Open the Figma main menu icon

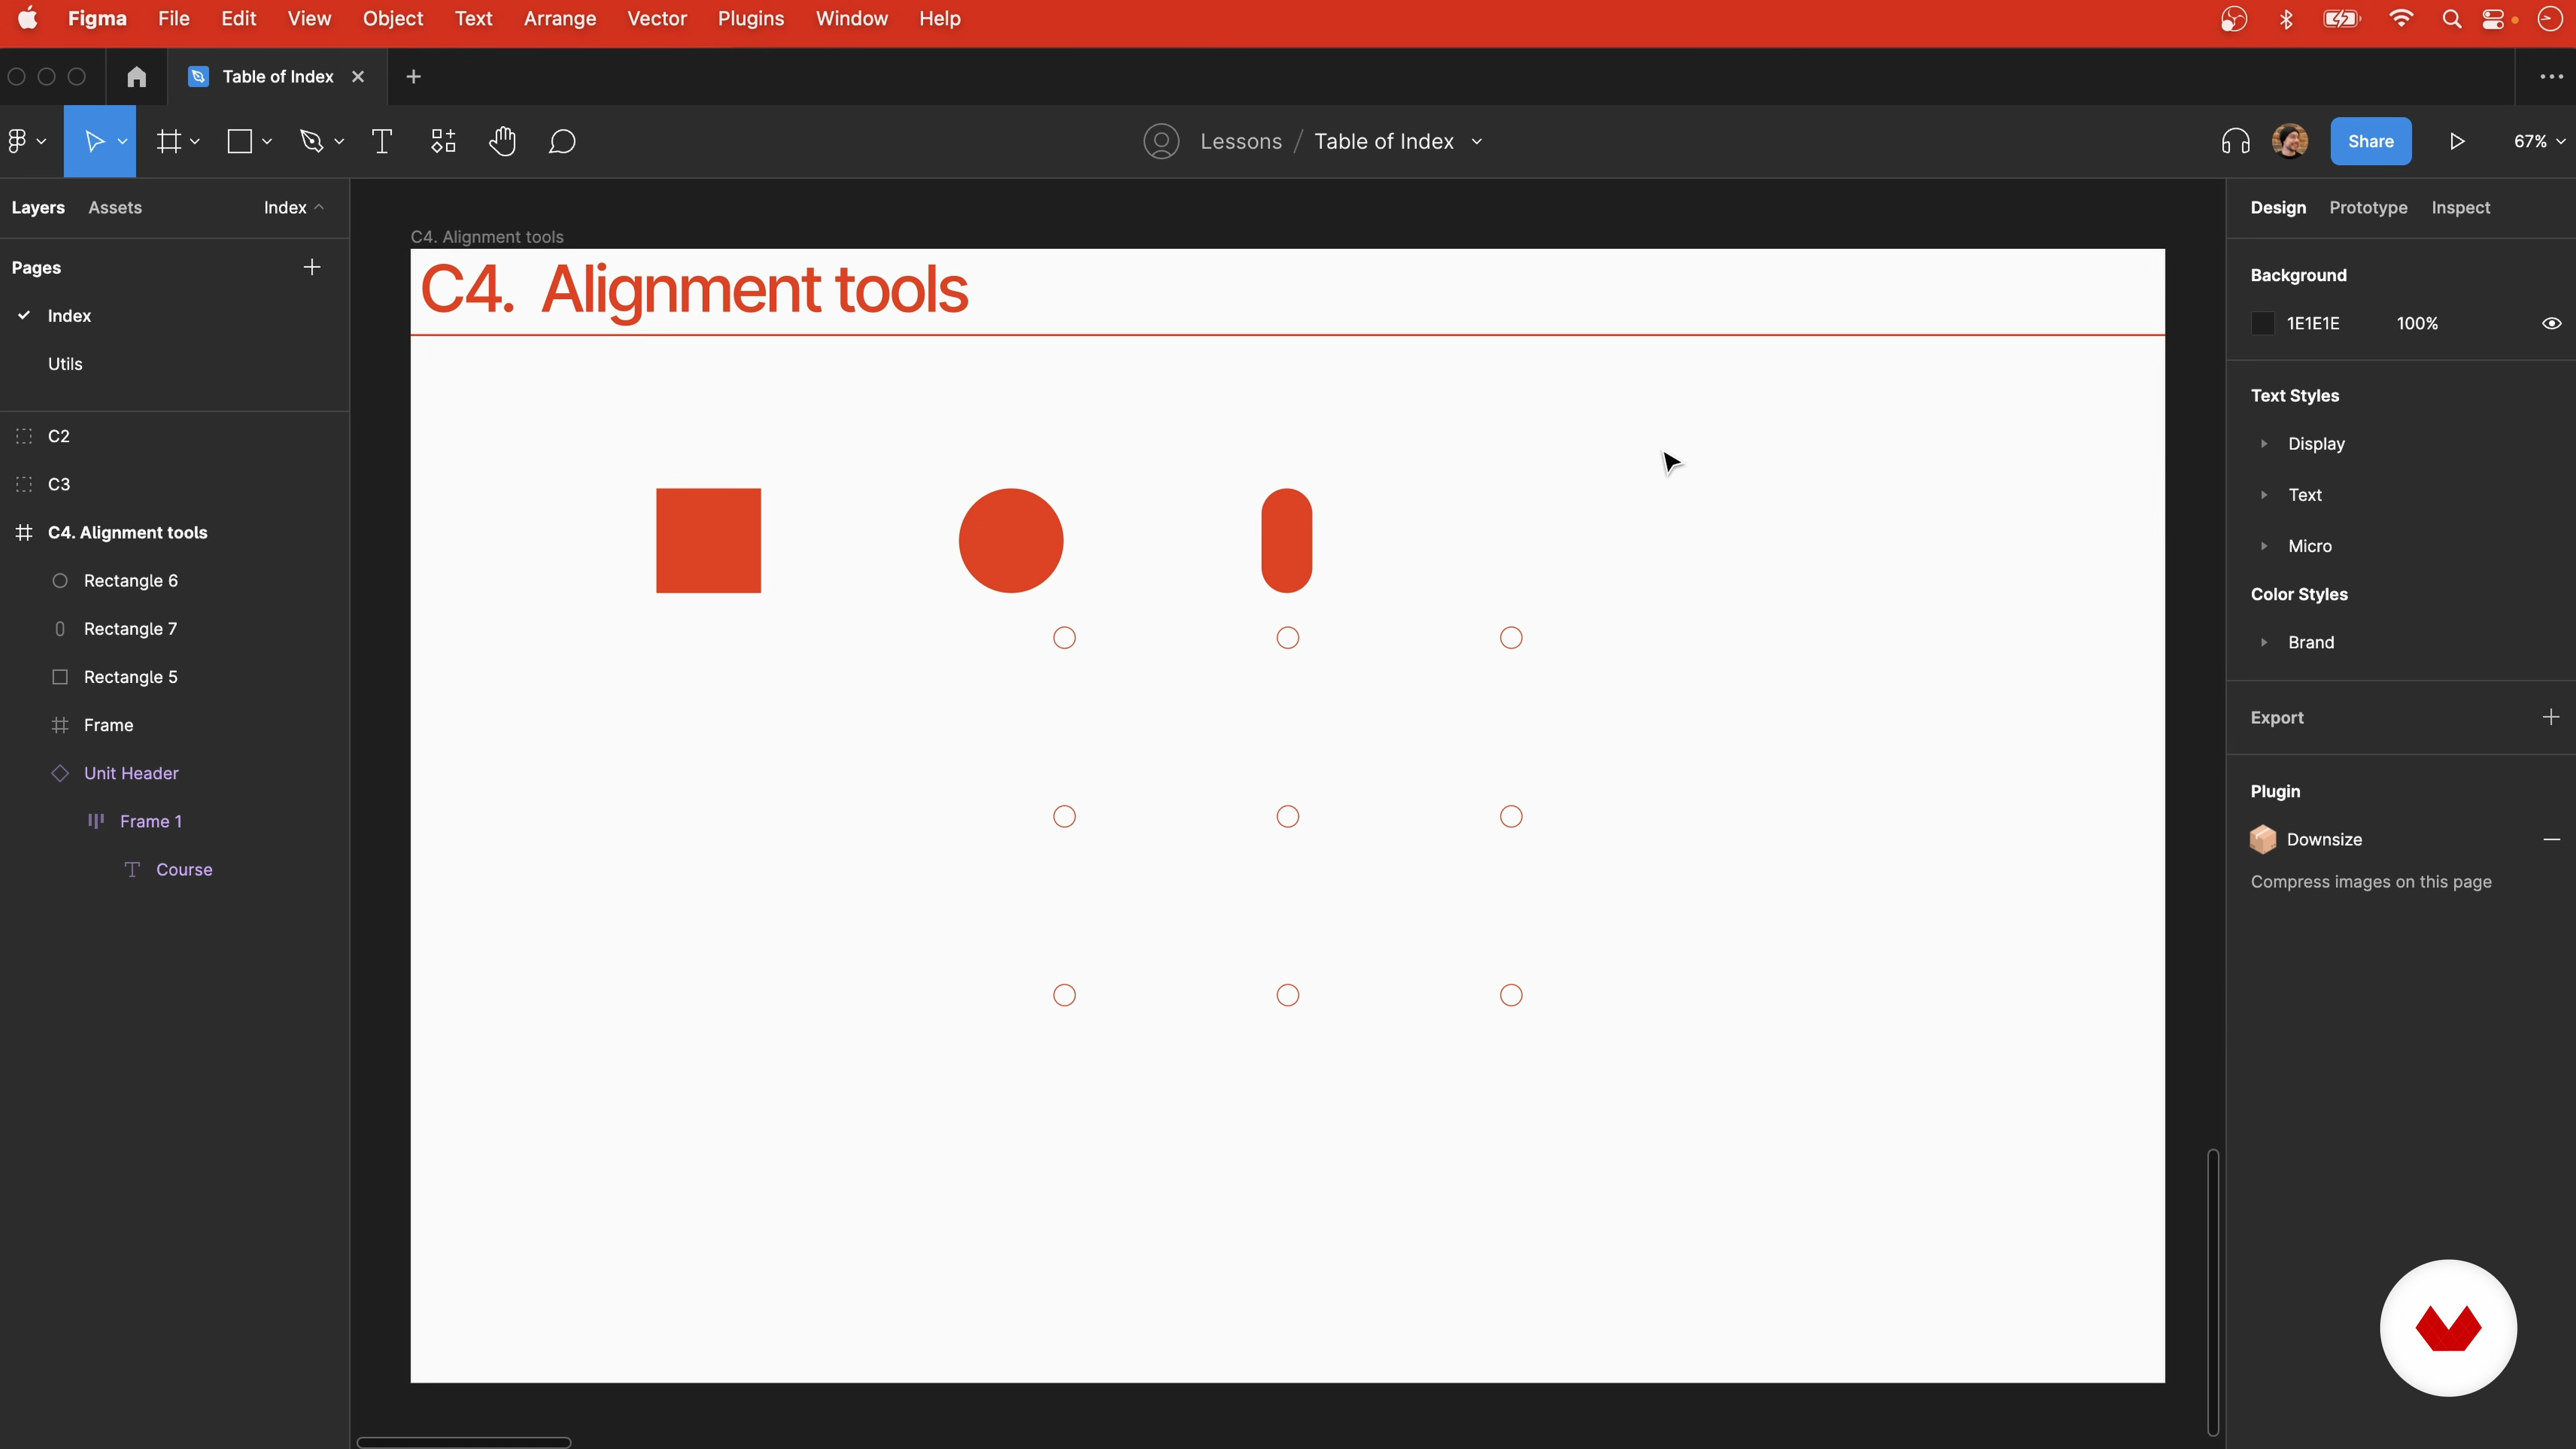[18, 141]
